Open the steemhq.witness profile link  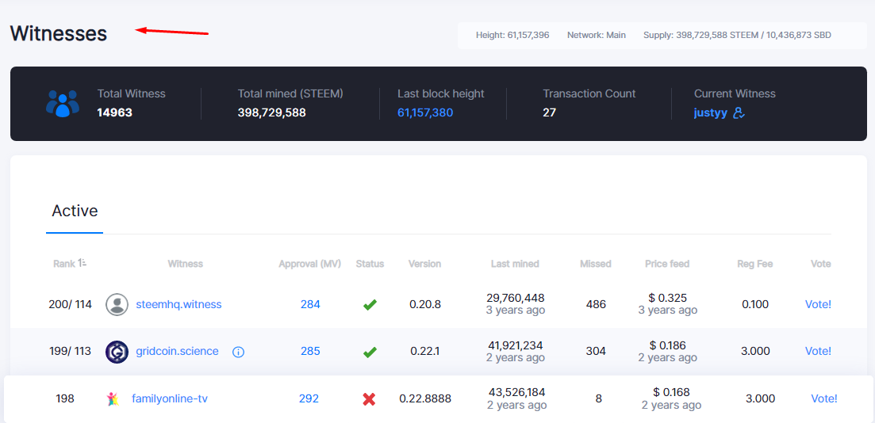(178, 305)
